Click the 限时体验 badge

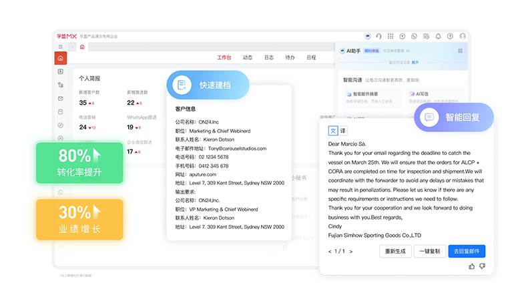pos(372,51)
